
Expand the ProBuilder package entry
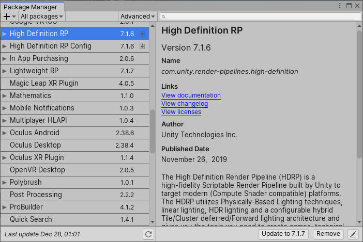tap(5, 207)
